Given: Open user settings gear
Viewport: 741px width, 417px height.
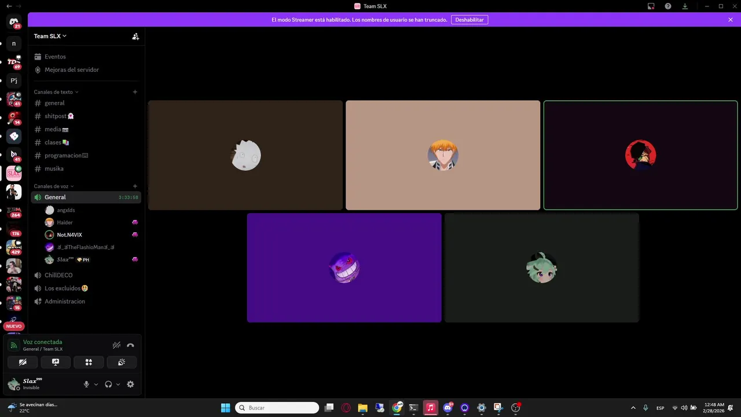Looking at the screenshot, I should 130,384.
